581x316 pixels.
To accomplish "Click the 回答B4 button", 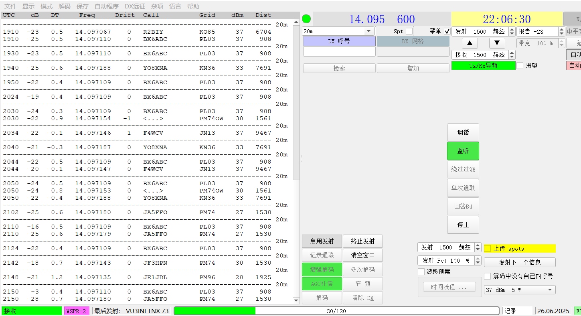I will (x=463, y=206).
